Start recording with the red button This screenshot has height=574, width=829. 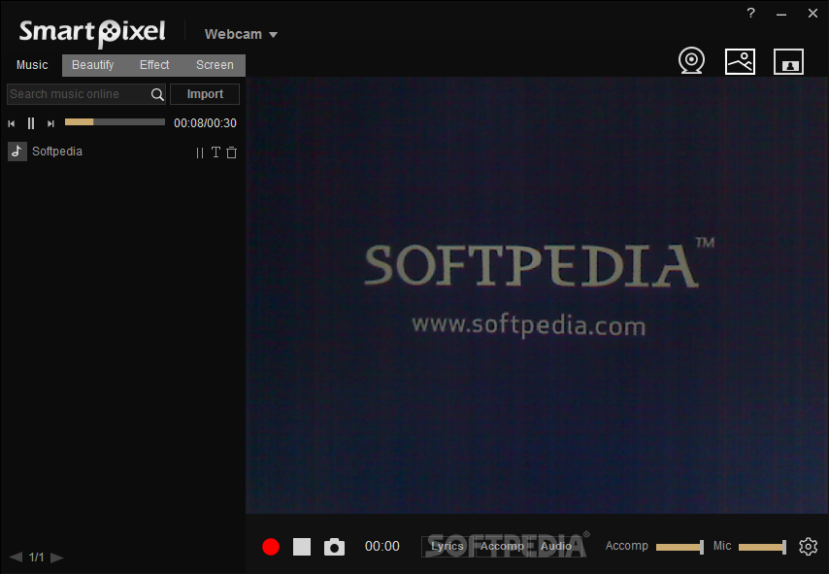coord(271,547)
